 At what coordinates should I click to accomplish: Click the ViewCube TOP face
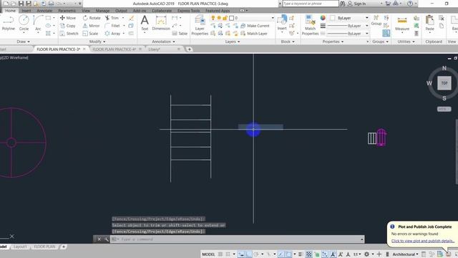coord(444,83)
